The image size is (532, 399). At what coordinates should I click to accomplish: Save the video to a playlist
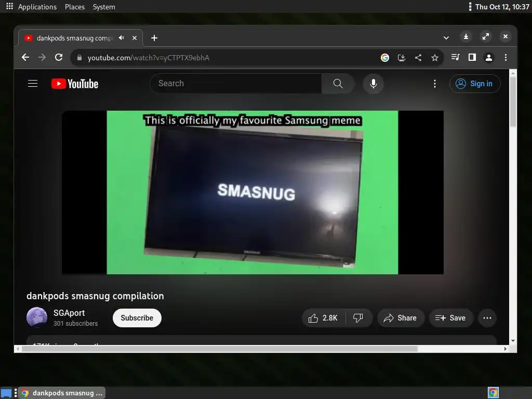pyautogui.click(x=450, y=318)
